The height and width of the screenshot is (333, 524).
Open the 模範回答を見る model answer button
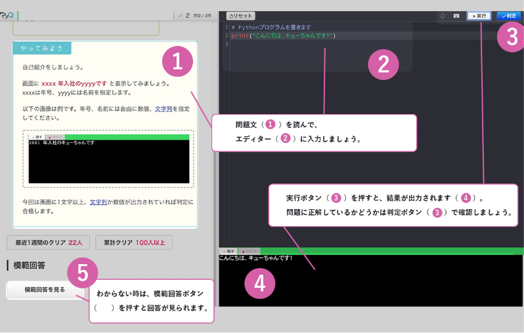coord(45,289)
